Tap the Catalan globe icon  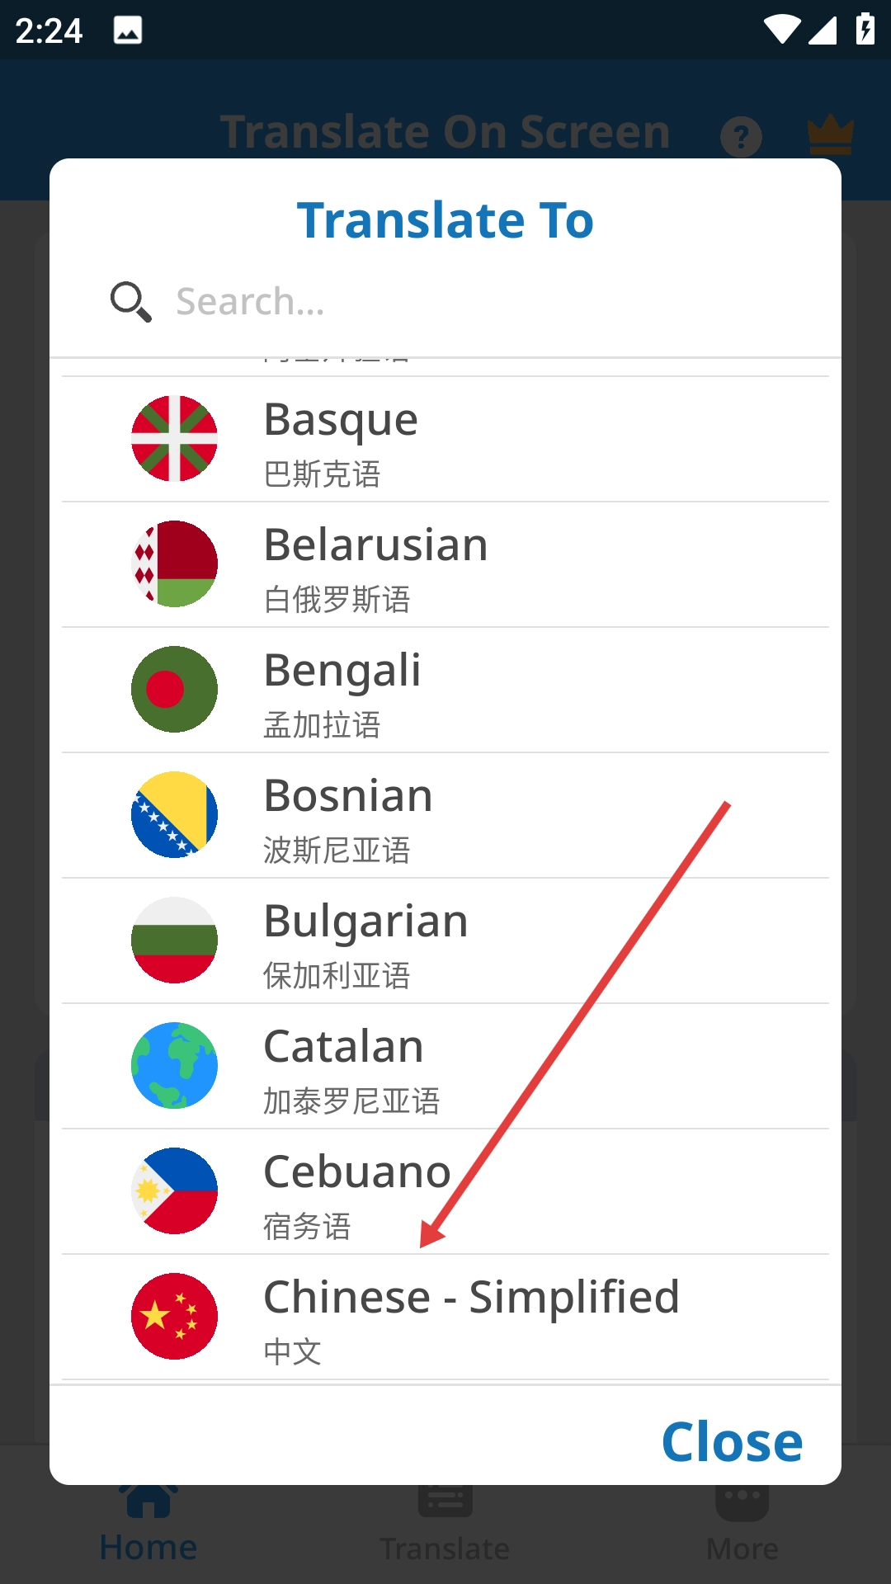coord(174,1065)
